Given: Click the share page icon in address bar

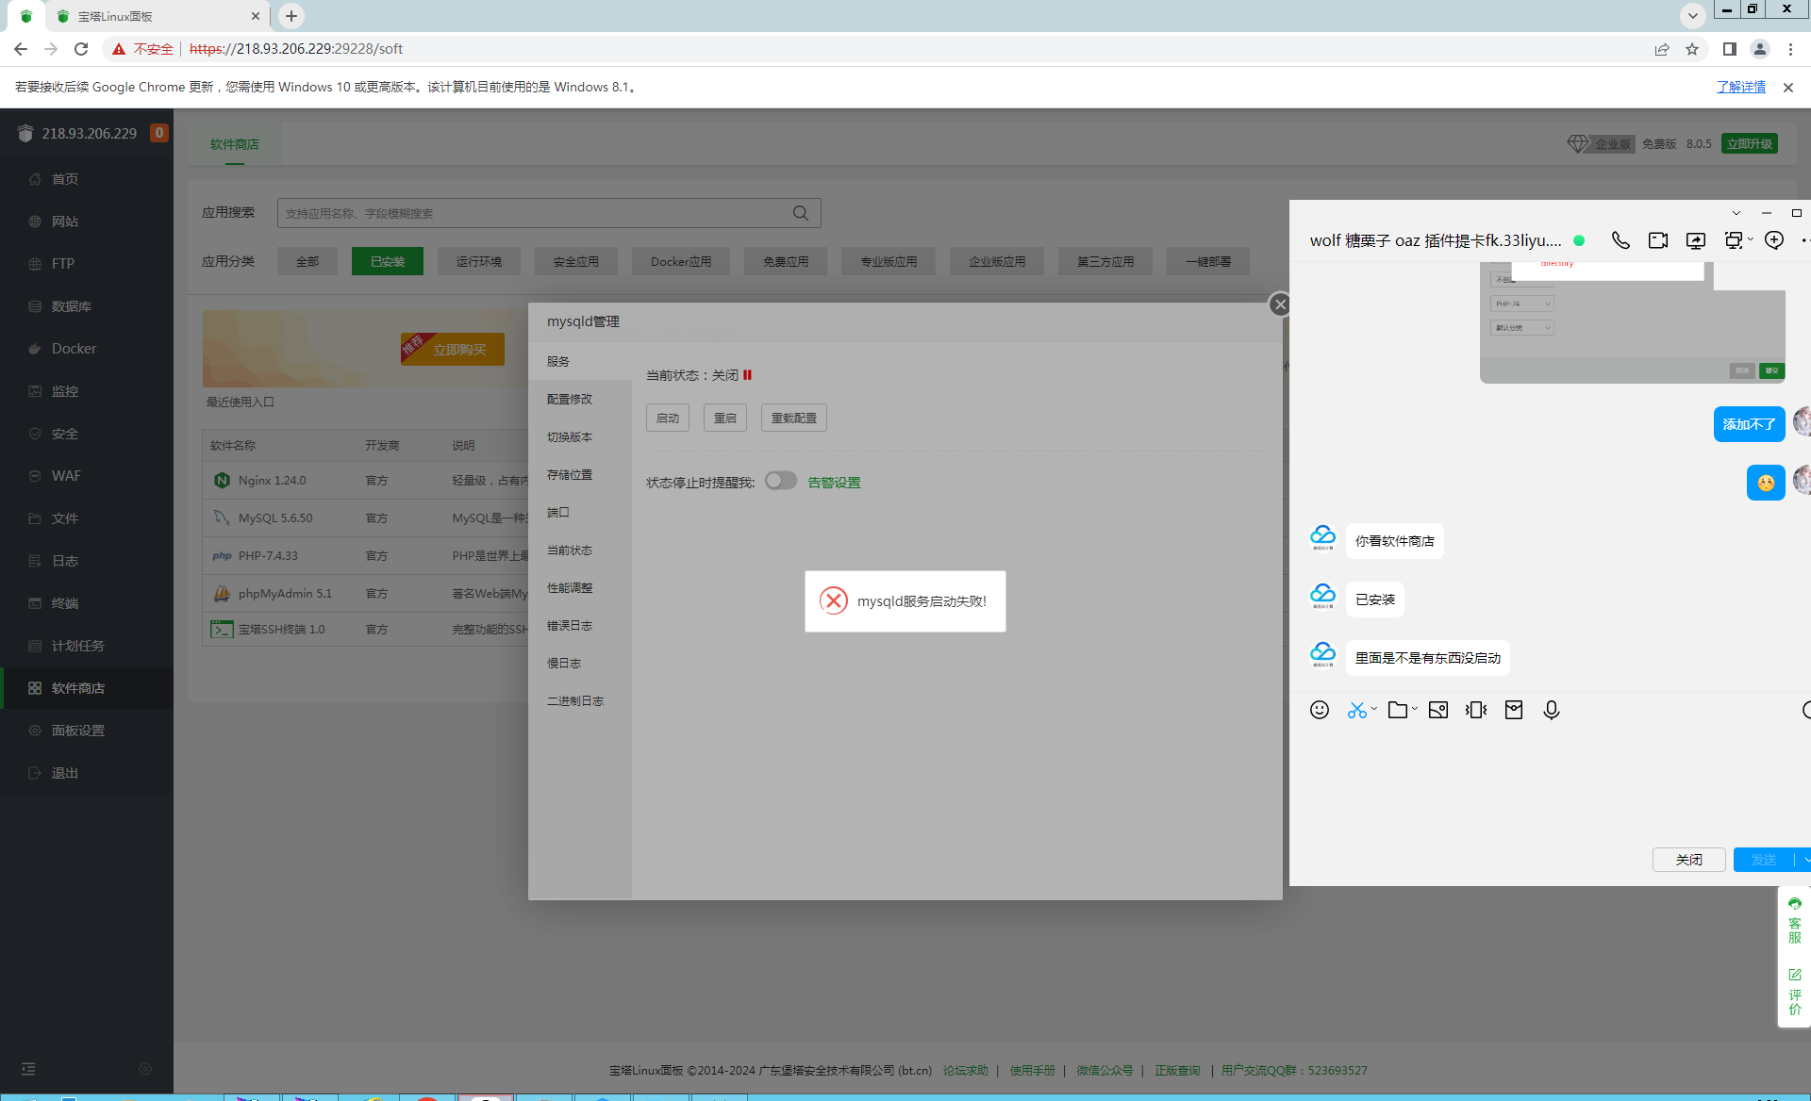Looking at the screenshot, I should click(1662, 49).
